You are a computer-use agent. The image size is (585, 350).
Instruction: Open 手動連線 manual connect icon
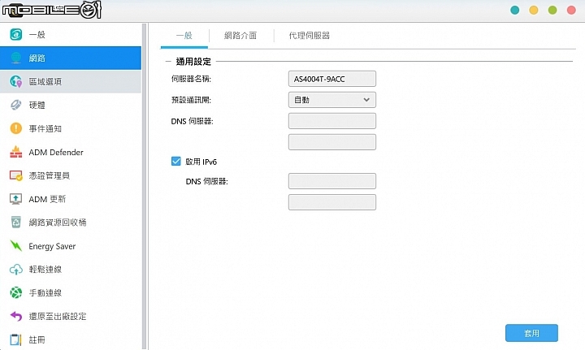coord(15,292)
